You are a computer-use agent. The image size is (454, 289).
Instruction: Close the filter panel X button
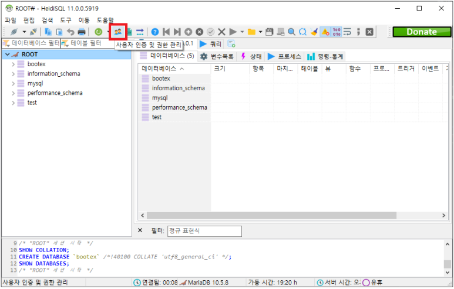tap(140, 230)
